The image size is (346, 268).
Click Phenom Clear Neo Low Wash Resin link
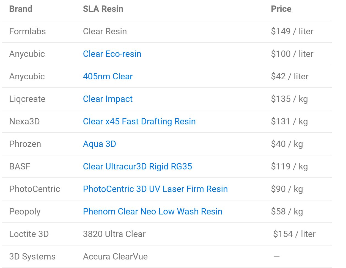[x=152, y=211]
